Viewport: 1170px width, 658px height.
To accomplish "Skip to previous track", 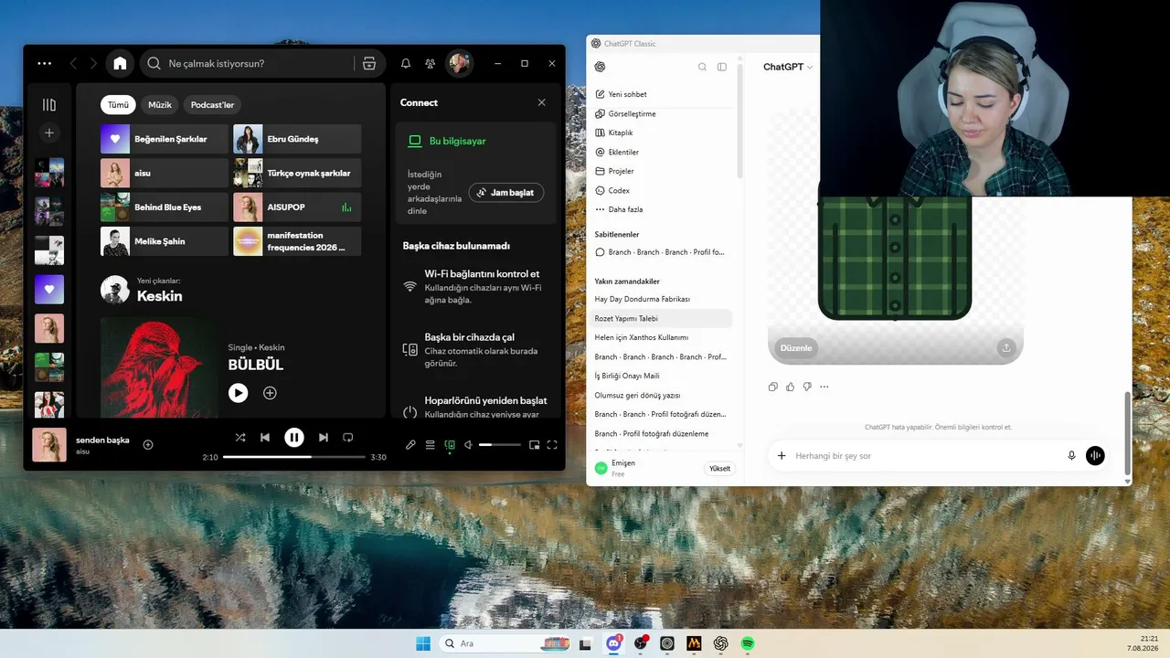I will (265, 438).
